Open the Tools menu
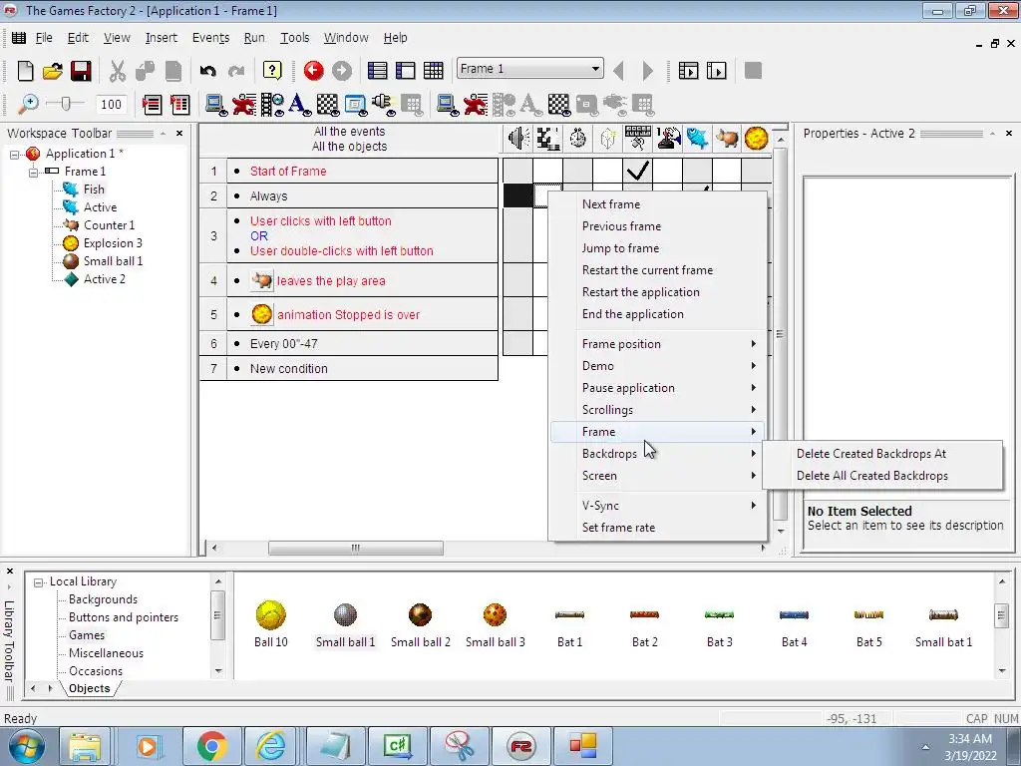This screenshot has height=766, width=1021. [x=294, y=38]
